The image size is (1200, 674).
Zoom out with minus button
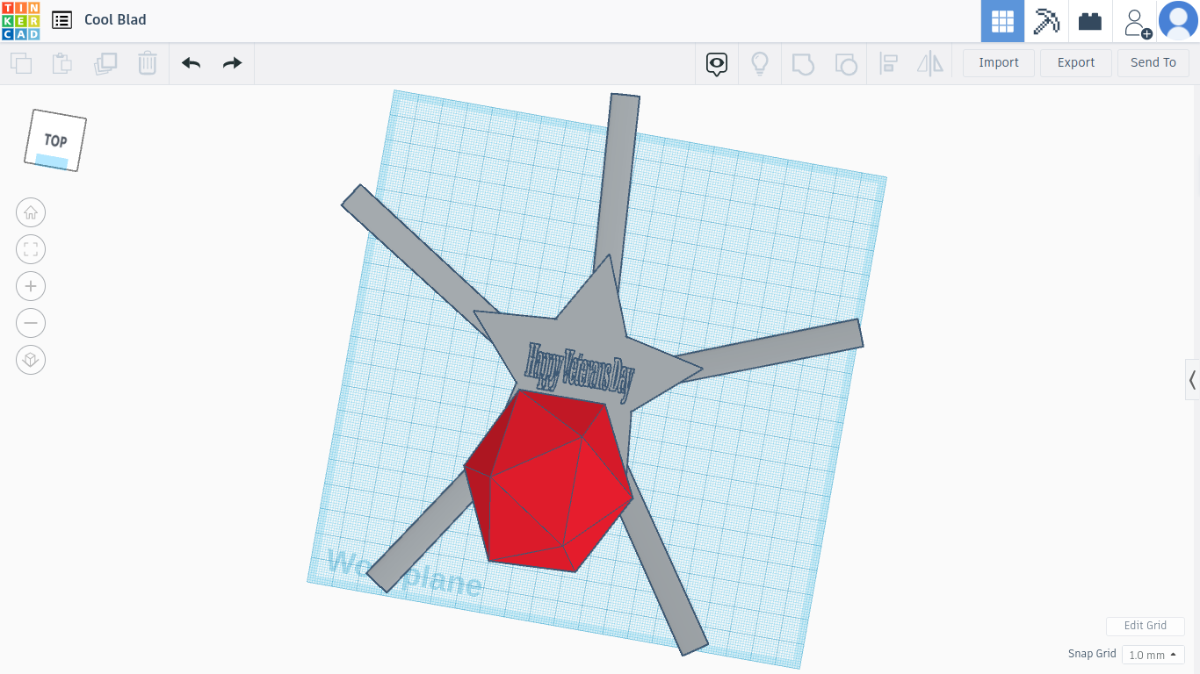click(31, 323)
